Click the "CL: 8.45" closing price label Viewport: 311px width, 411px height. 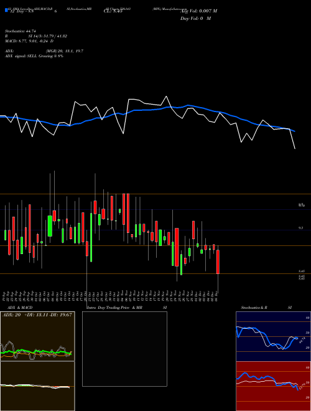click(113, 11)
